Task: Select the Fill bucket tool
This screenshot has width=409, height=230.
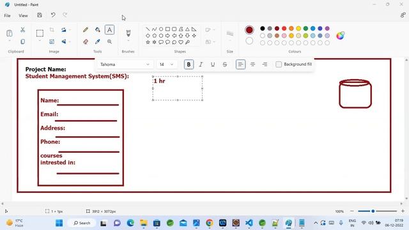Action: tap(98, 30)
